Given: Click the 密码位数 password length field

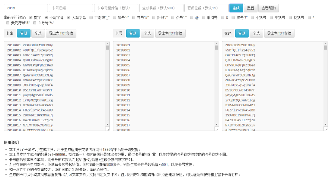Looking at the screenshot, I should pos(206,8).
